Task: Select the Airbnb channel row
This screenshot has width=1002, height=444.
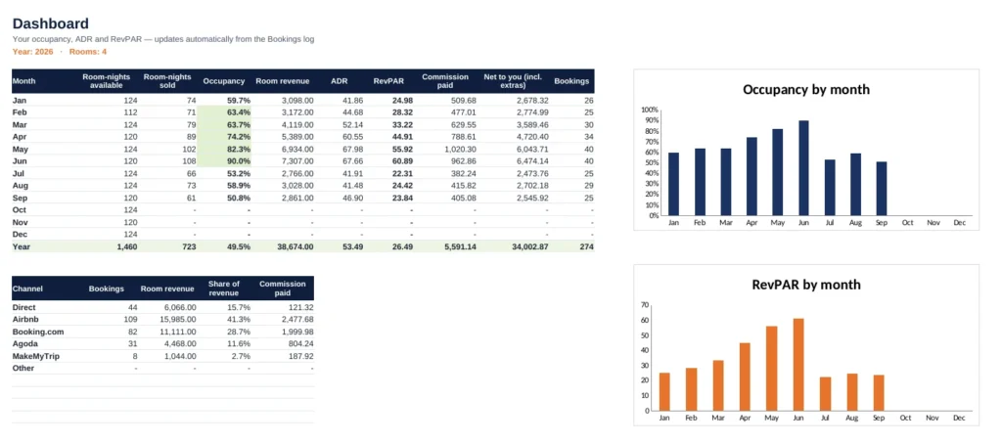Action: pyautogui.click(x=163, y=320)
